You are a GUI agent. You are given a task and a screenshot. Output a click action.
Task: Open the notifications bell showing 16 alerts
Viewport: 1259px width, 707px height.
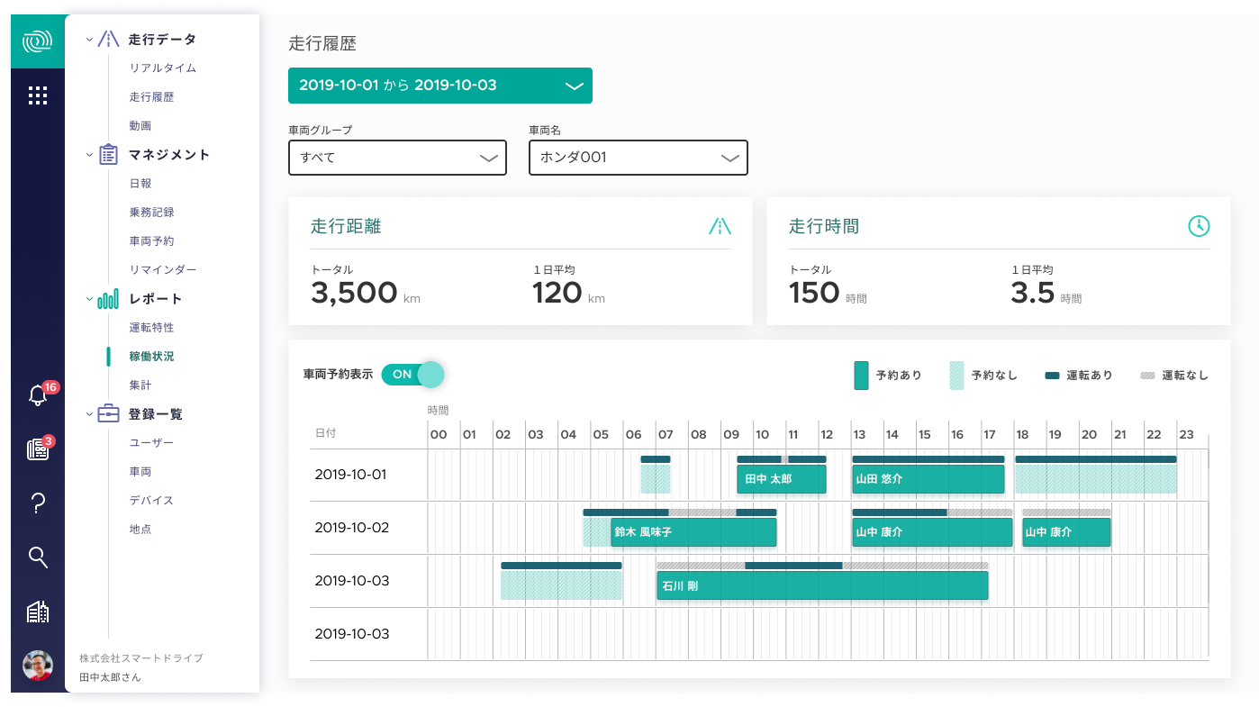coord(37,396)
